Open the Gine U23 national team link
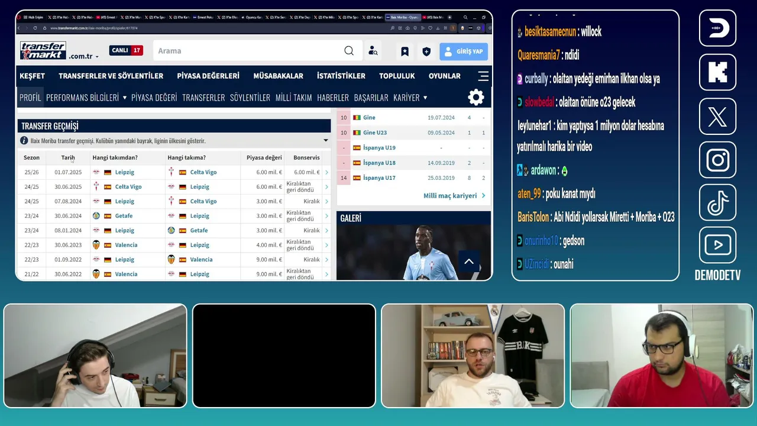The height and width of the screenshot is (426, 757). pos(375,133)
